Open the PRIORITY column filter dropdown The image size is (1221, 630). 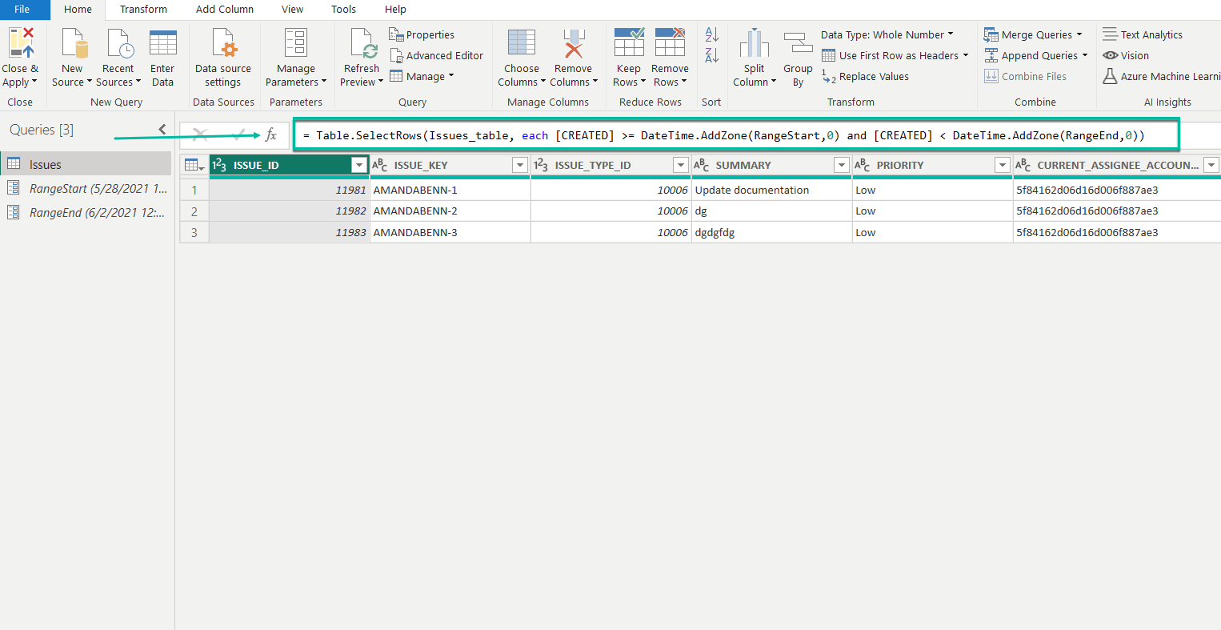(x=1002, y=164)
